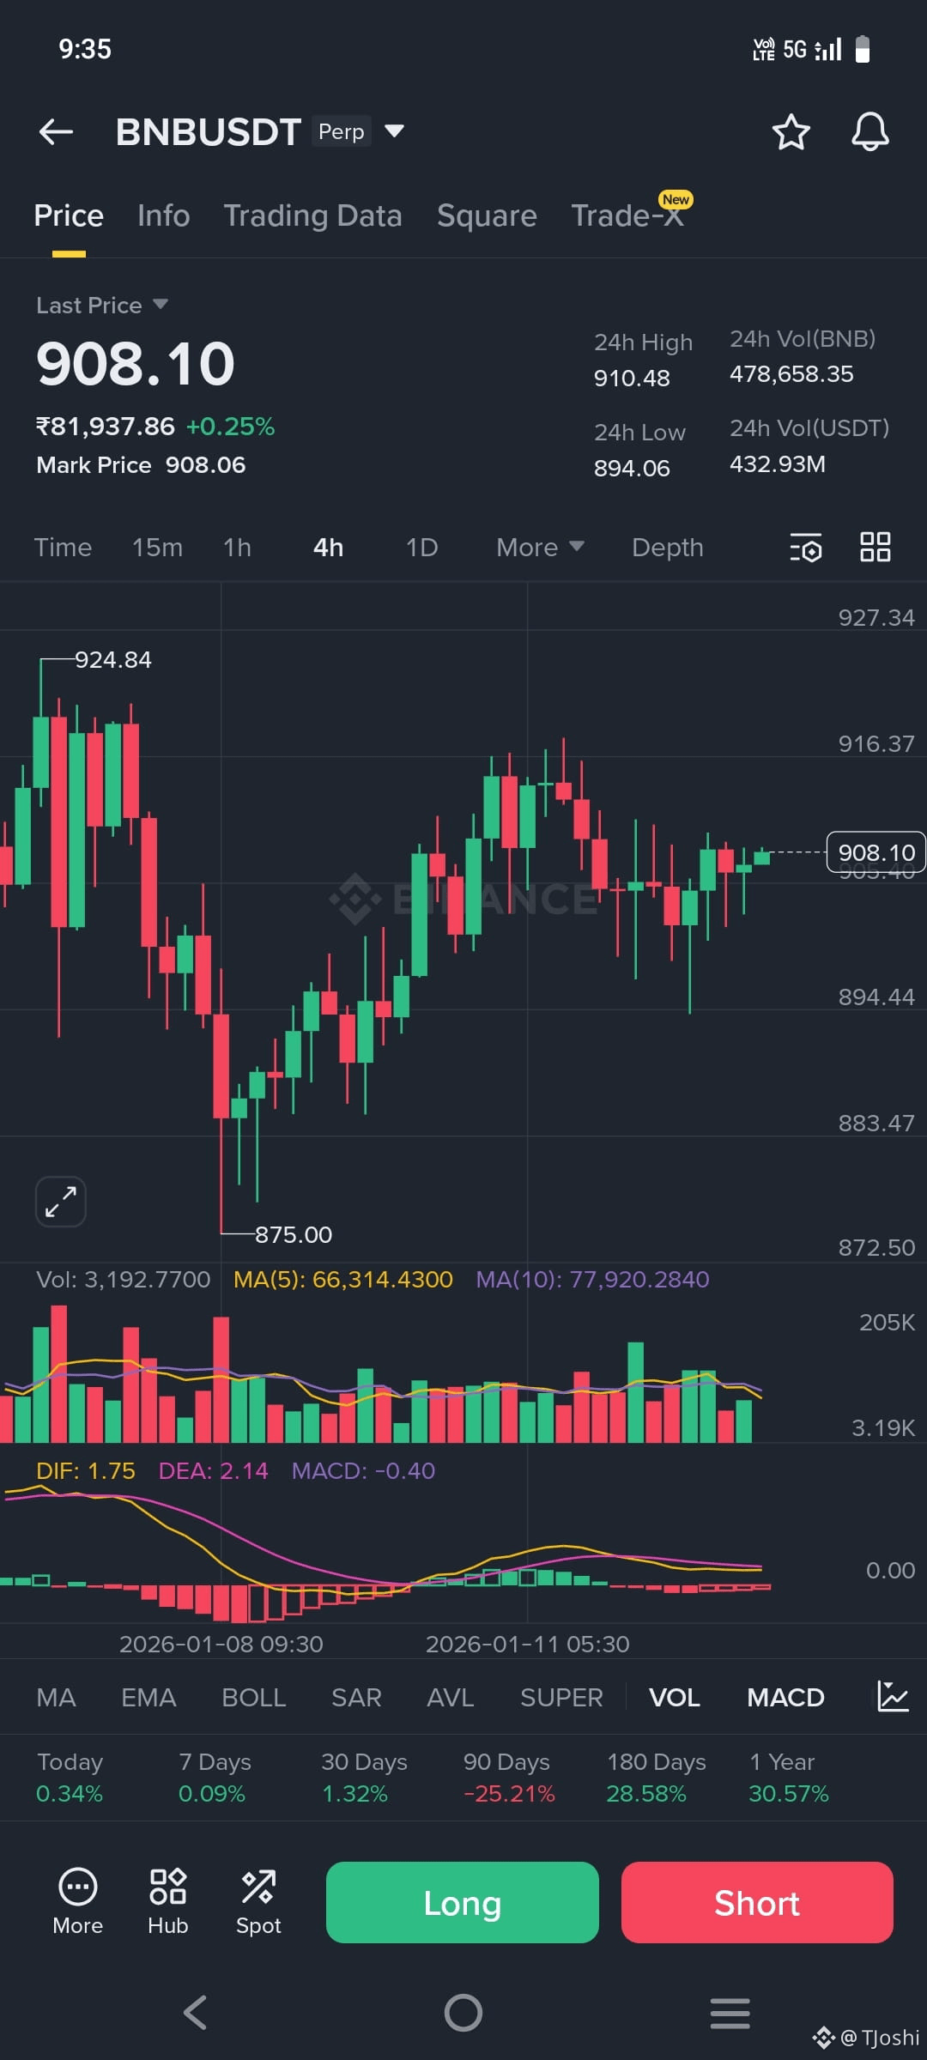Tap the back arrow icon

pos(57,132)
